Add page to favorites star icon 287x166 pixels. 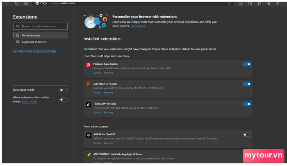click(x=229, y=3)
